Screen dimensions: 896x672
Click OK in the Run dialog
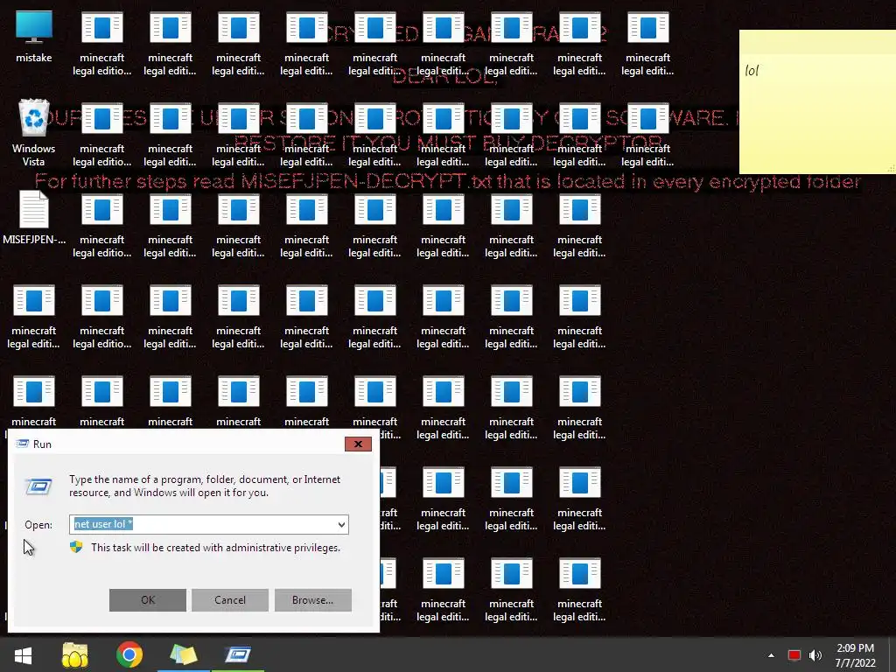point(147,600)
